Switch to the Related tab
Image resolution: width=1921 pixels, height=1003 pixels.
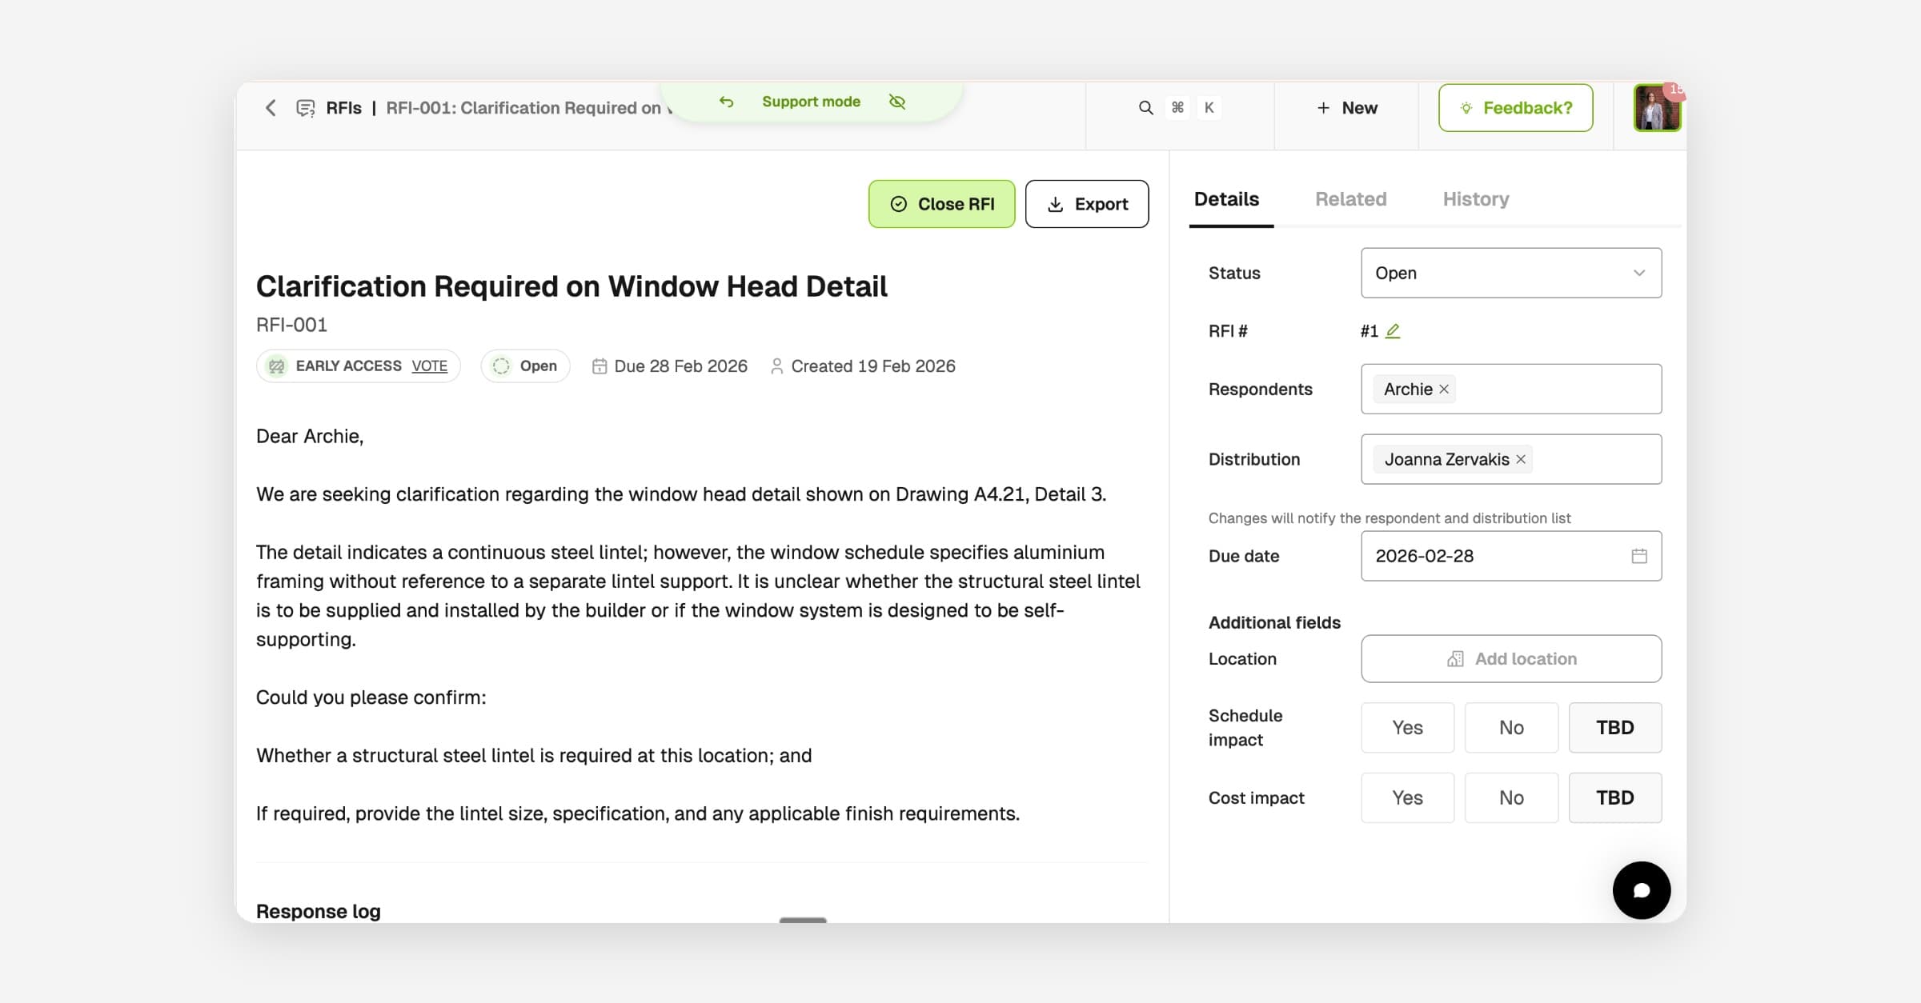pos(1350,199)
